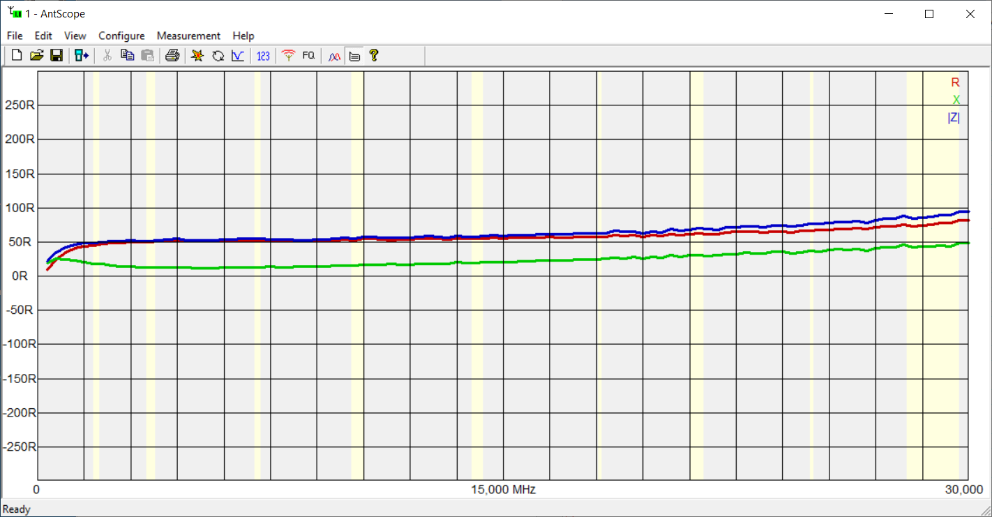992x517 pixels.
Task: Click the red antenna icon
Action: [x=288, y=56]
